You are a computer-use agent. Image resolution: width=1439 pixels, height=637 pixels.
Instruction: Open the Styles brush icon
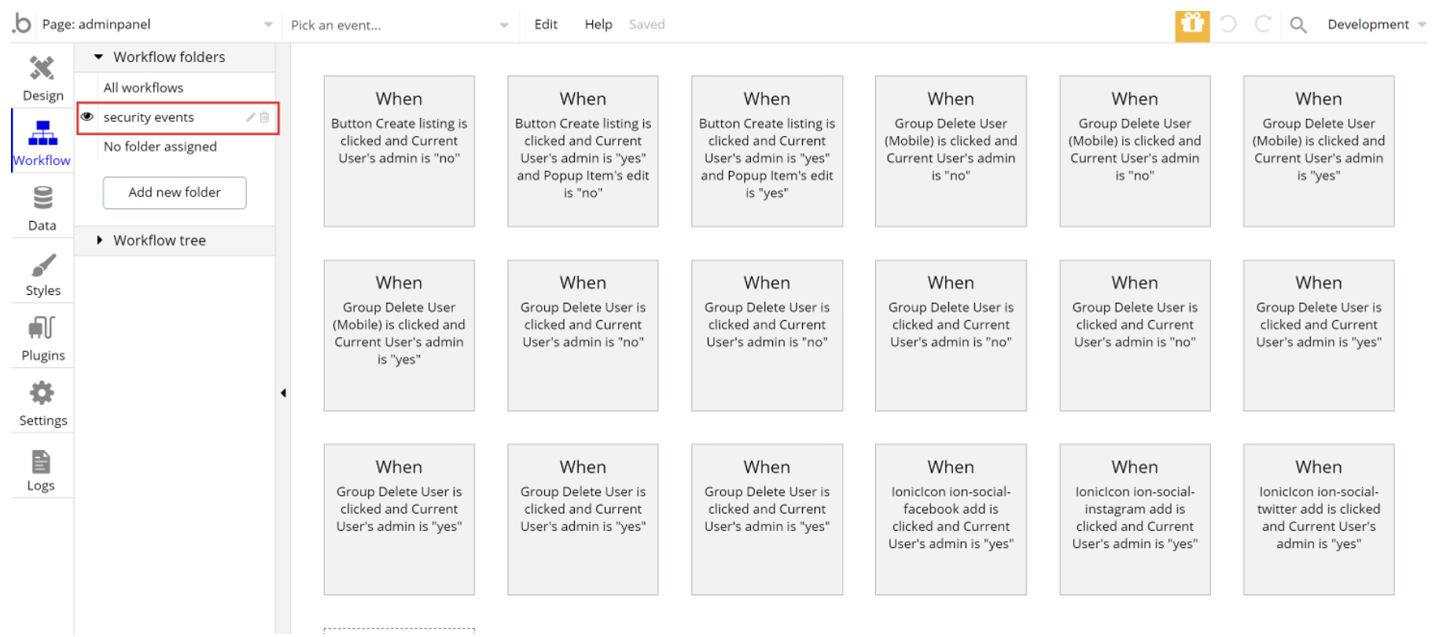pos(42,265)
